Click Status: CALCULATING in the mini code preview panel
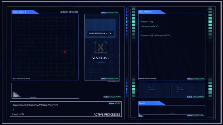Screen dimensions: 223x125 pos(195,97)
